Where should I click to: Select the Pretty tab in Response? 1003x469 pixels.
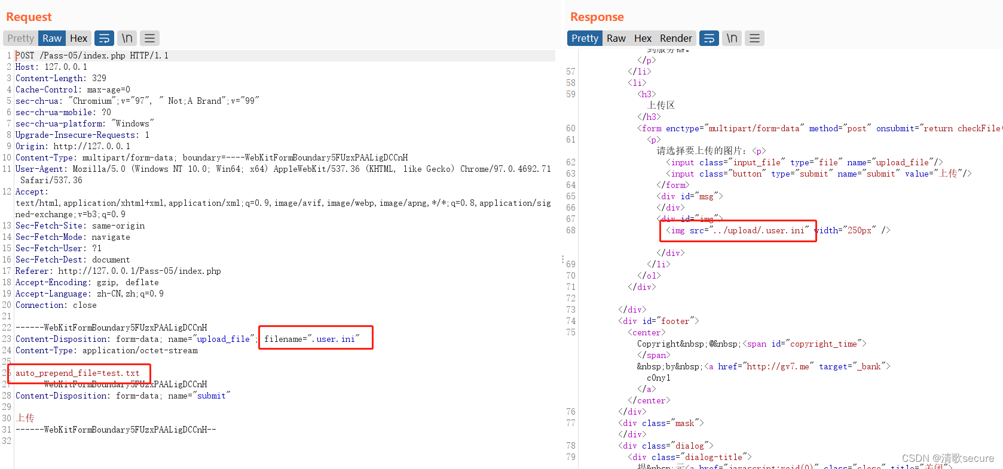pyautogui.click(x=585, y=38)
